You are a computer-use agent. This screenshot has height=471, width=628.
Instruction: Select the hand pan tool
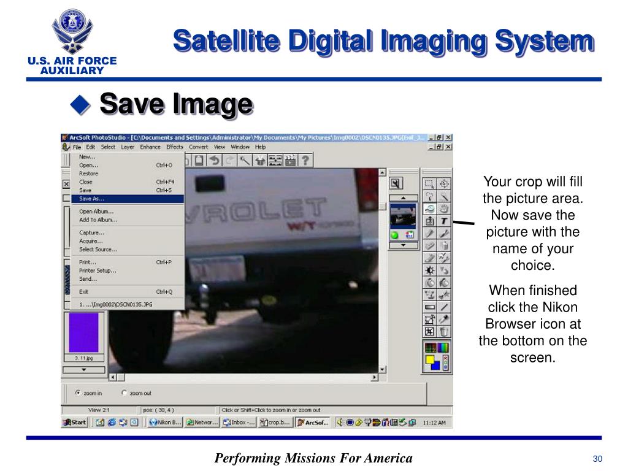point(444,209)
